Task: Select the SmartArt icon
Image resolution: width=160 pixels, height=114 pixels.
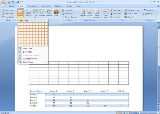Action: coord(49,13)
